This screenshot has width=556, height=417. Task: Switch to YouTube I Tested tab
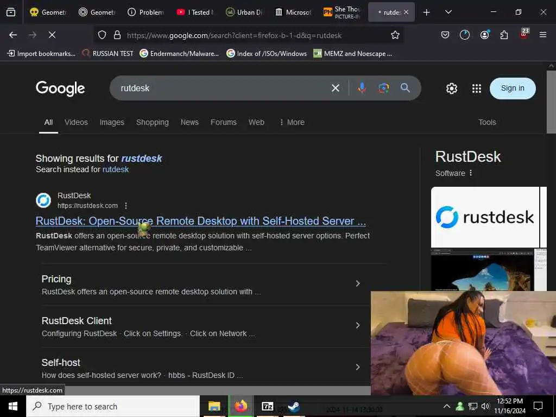[195, 12]
